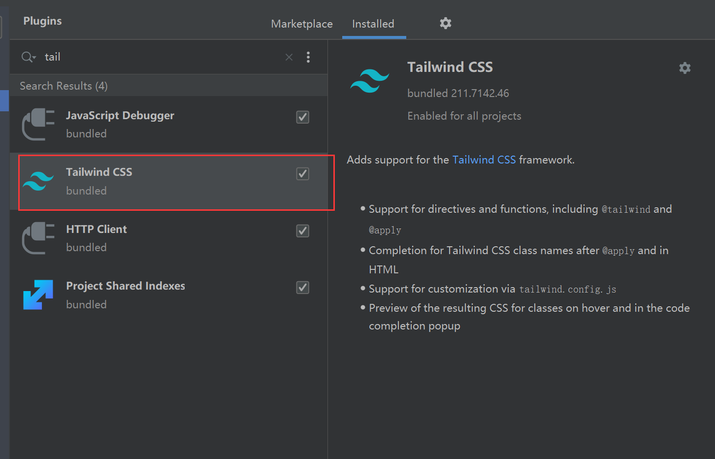Click the JavaScript Debugger plug icon
Viewport: 715px width, 459px height.
(38, 124)
